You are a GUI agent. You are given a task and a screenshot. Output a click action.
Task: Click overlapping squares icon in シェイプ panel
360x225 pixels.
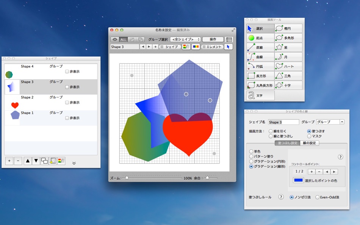pyautogui.click(x=44, y=161)
